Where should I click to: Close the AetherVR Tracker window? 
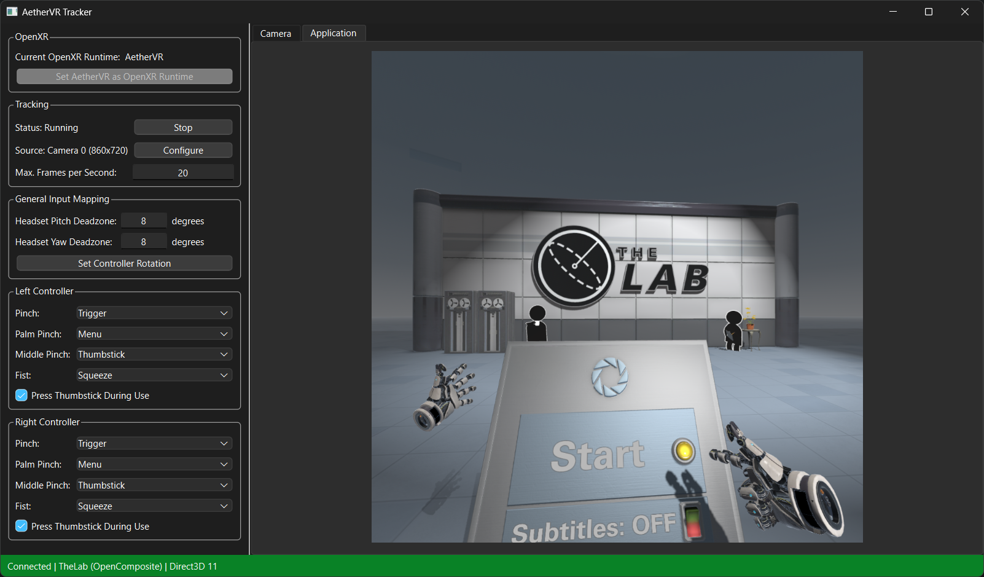(x=965, y=12)
